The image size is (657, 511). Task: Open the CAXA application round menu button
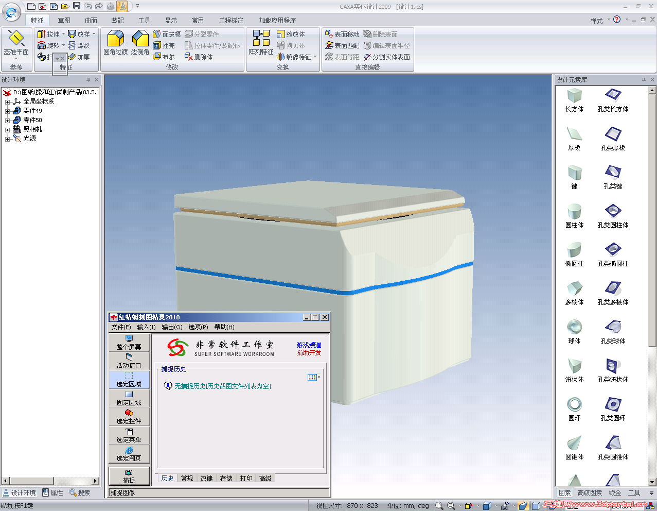click(x=12, y=11)
